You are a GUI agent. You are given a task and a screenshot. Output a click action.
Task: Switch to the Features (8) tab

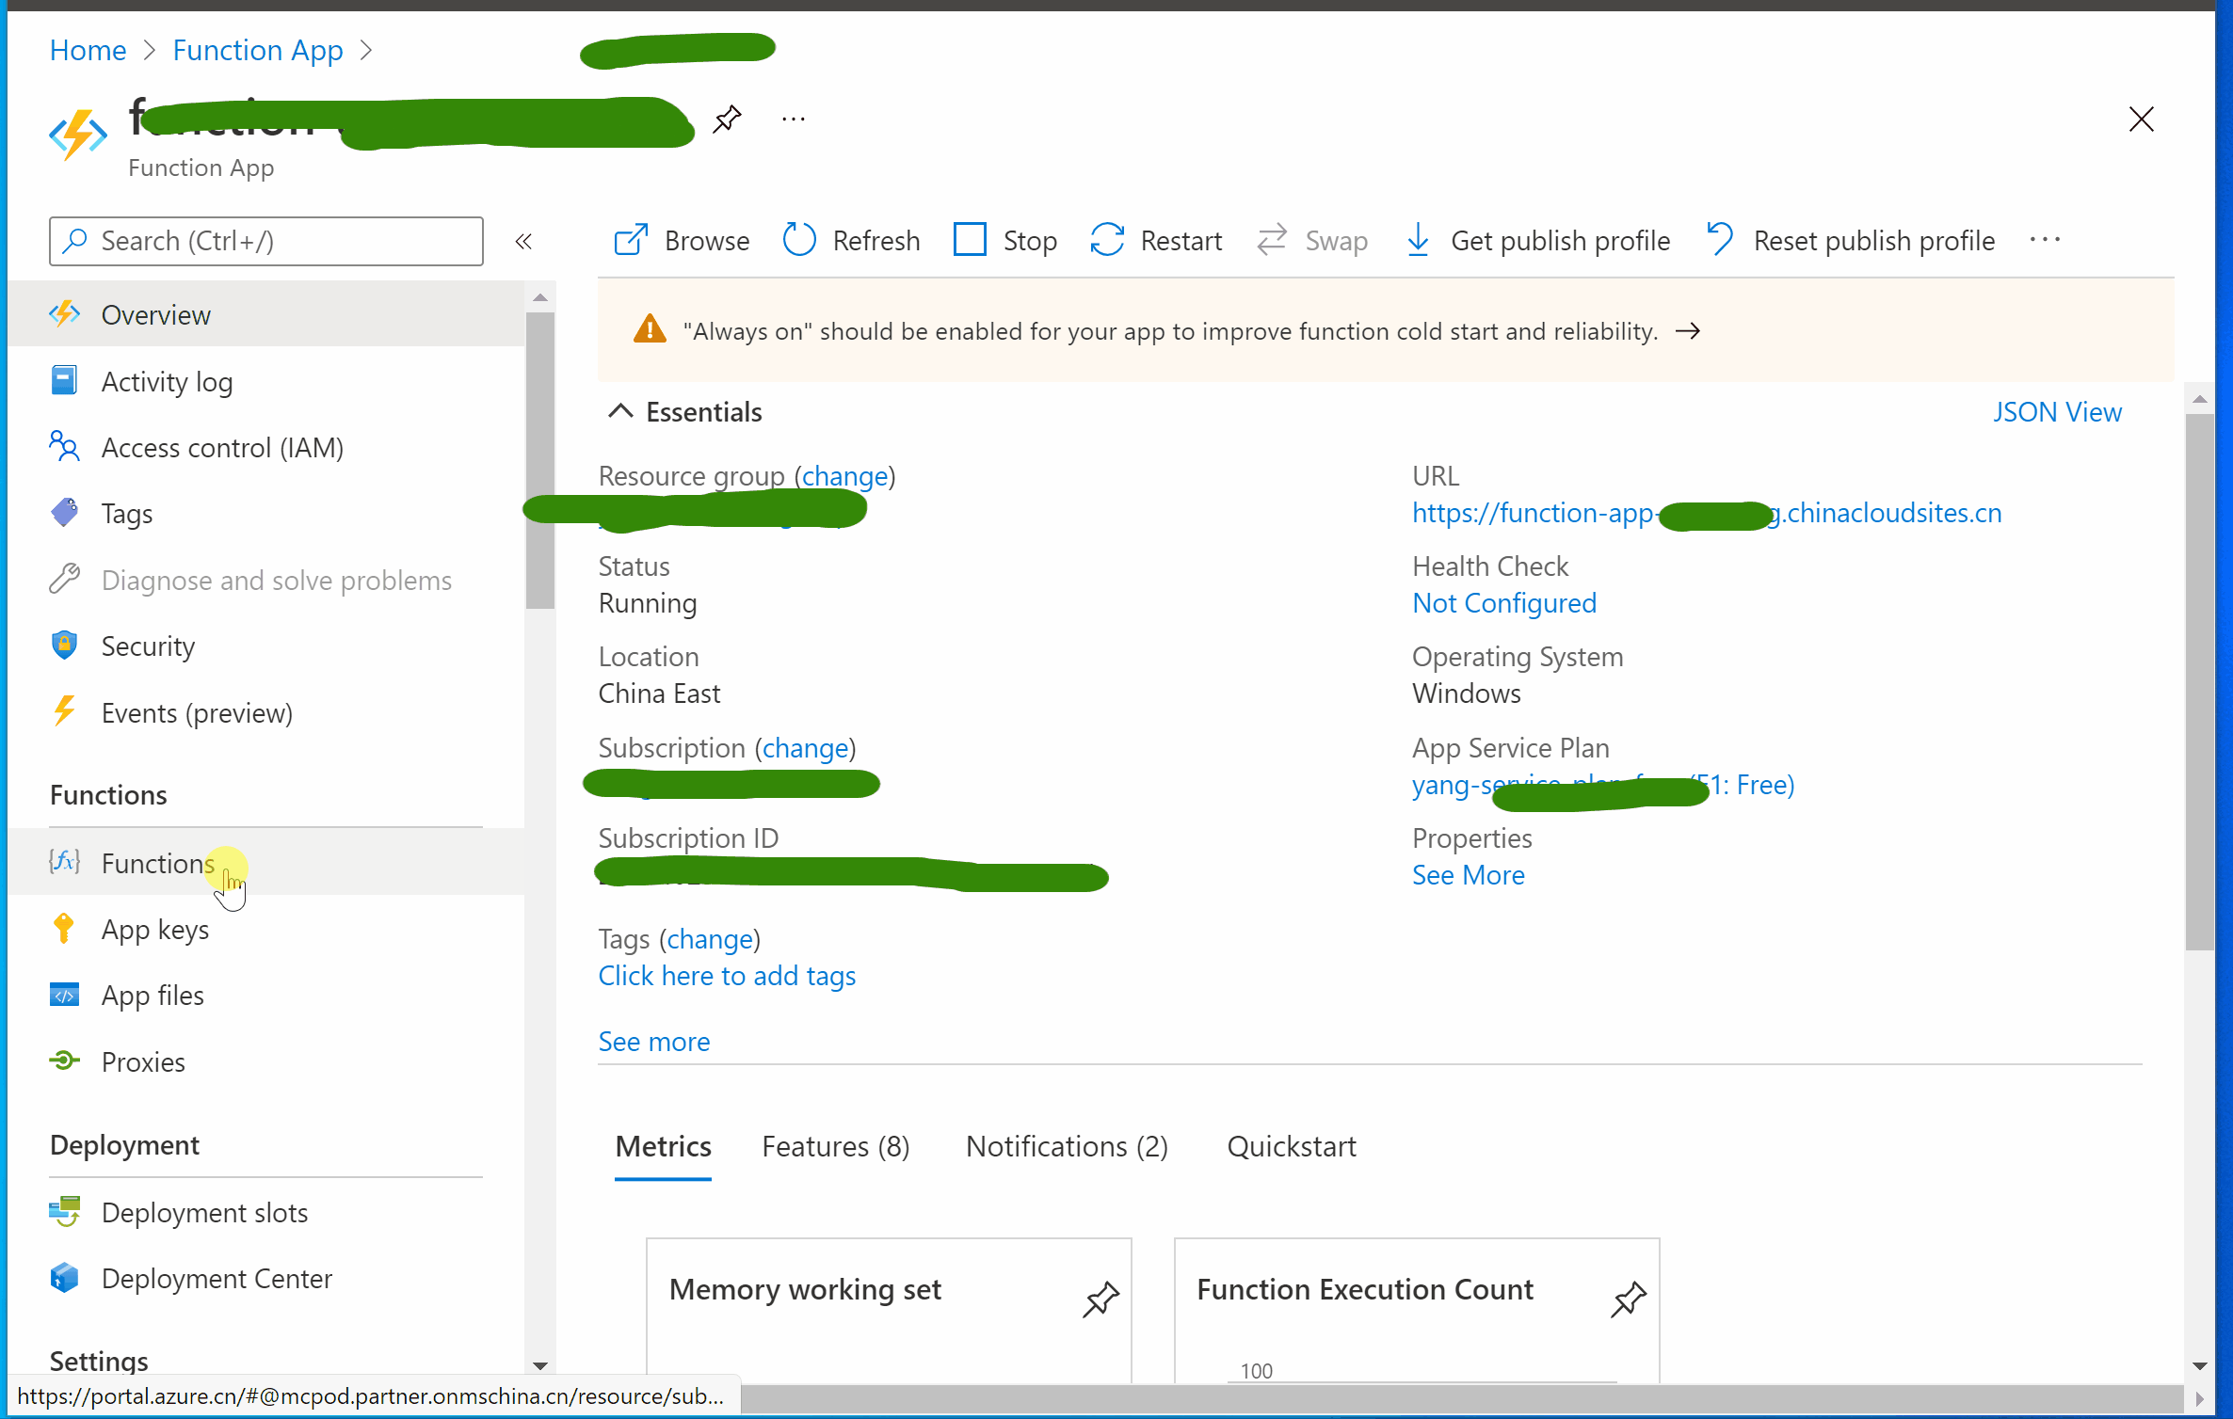835,1146
